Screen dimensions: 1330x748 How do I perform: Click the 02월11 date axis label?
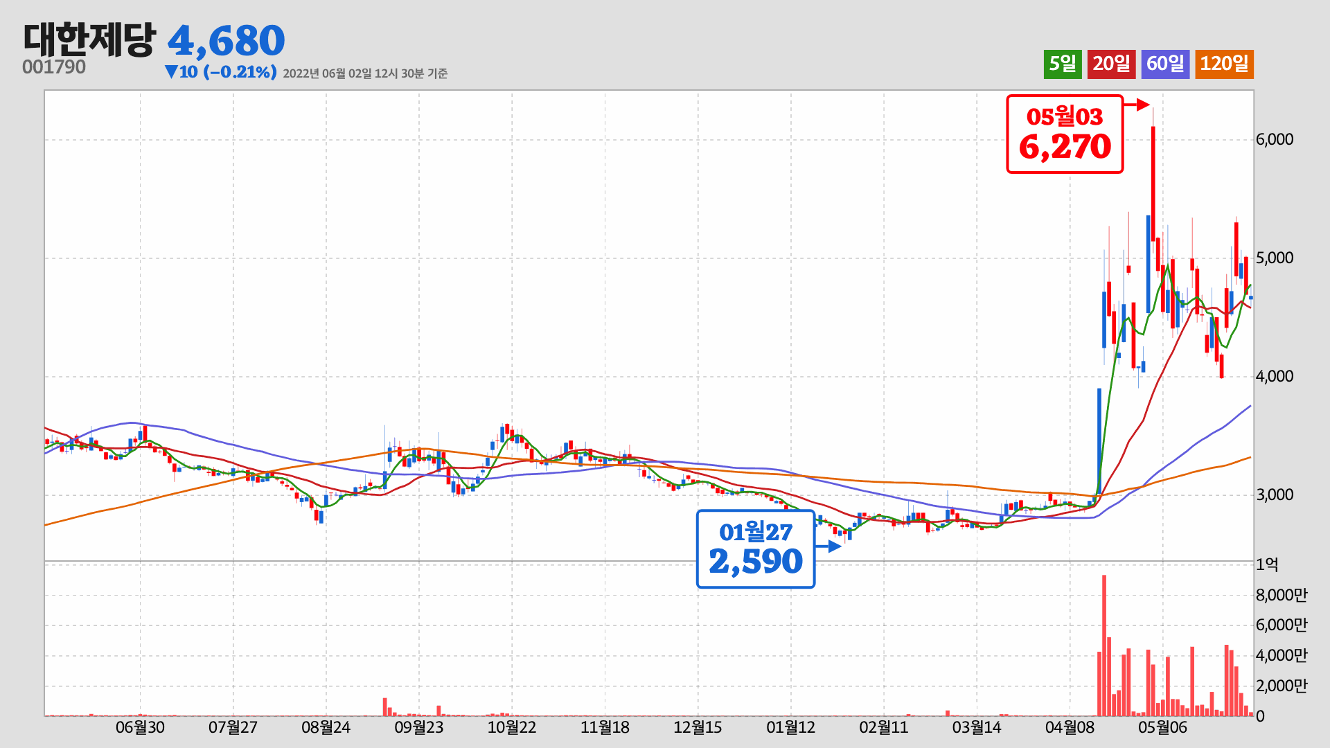tap(883, 727)
